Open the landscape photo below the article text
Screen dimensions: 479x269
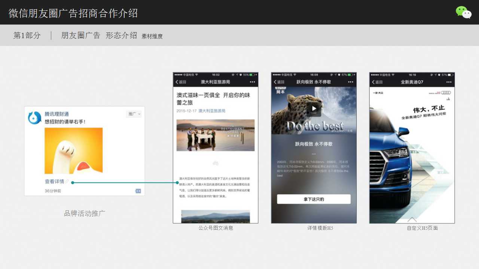point(216,217)
